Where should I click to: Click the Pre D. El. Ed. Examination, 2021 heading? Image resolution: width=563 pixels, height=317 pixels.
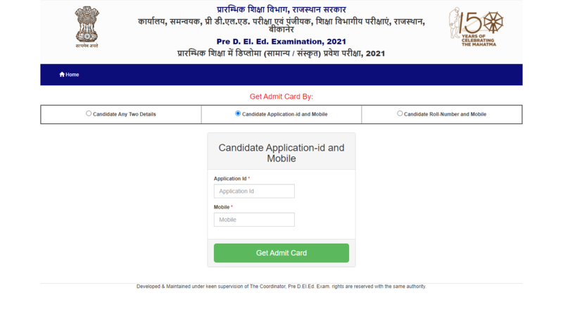pyautogui.click(x=281, y=42)
